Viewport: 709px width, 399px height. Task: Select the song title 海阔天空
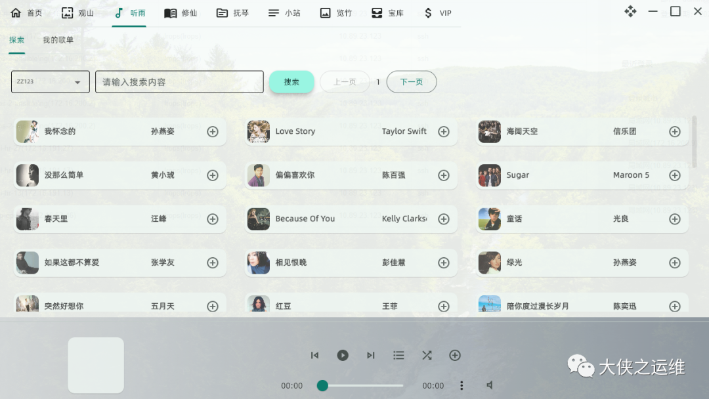(522, 131)
